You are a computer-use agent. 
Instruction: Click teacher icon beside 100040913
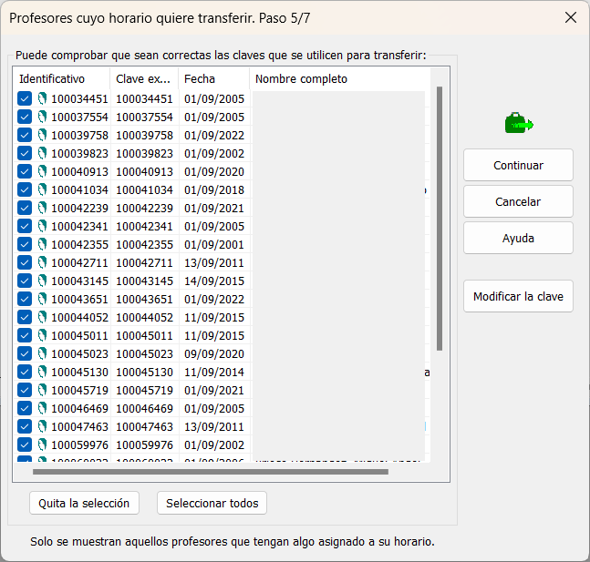click(x=42, y=171)
